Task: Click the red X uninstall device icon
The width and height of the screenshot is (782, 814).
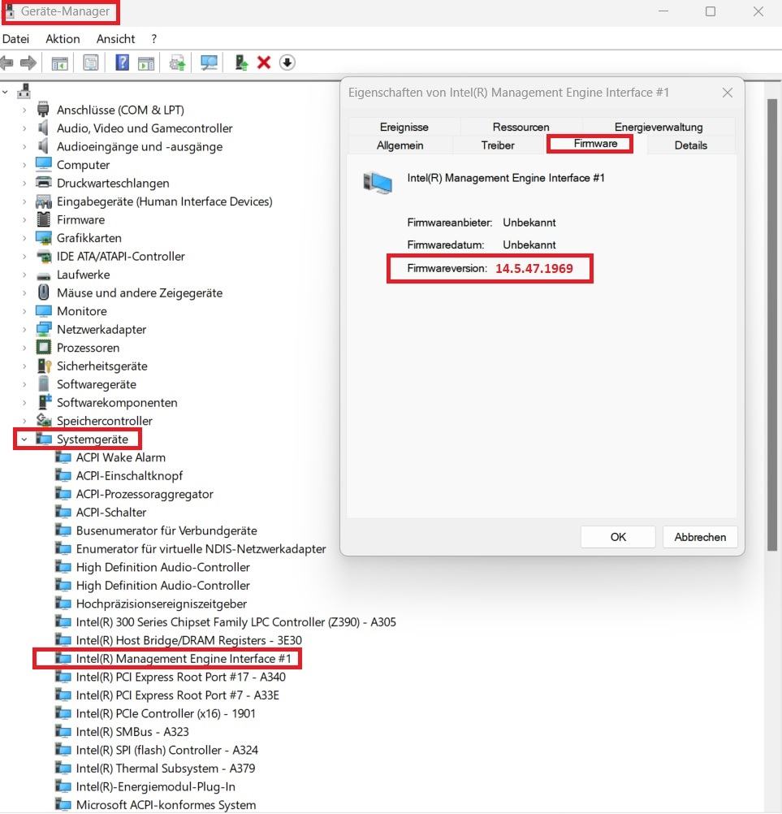Action: click(x=264, y=63)
